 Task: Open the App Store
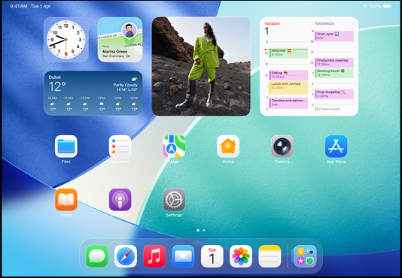[336, 147]
